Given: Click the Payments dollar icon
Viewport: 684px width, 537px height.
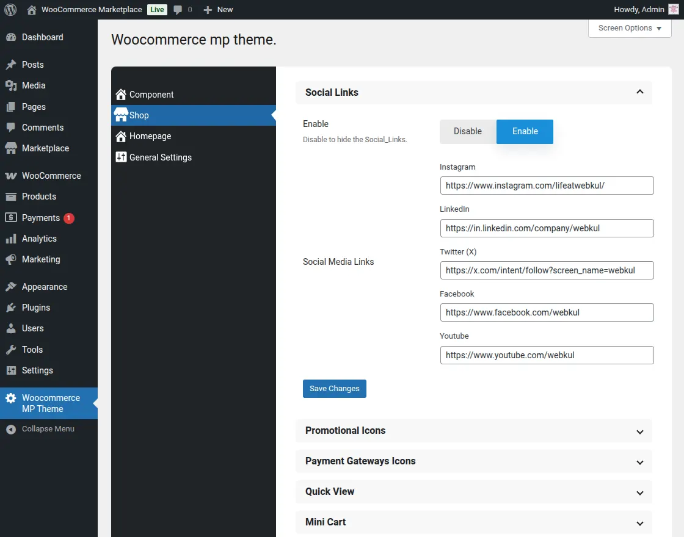Looking at the screenshot, I should 11,217.
